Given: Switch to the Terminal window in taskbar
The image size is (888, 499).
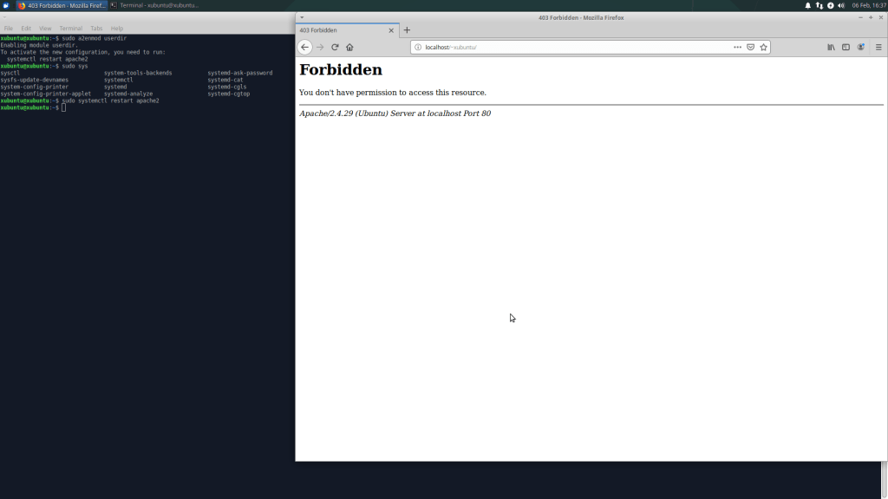Looking at the screenshot, I should pyautogui.click(x=154, y=5).
